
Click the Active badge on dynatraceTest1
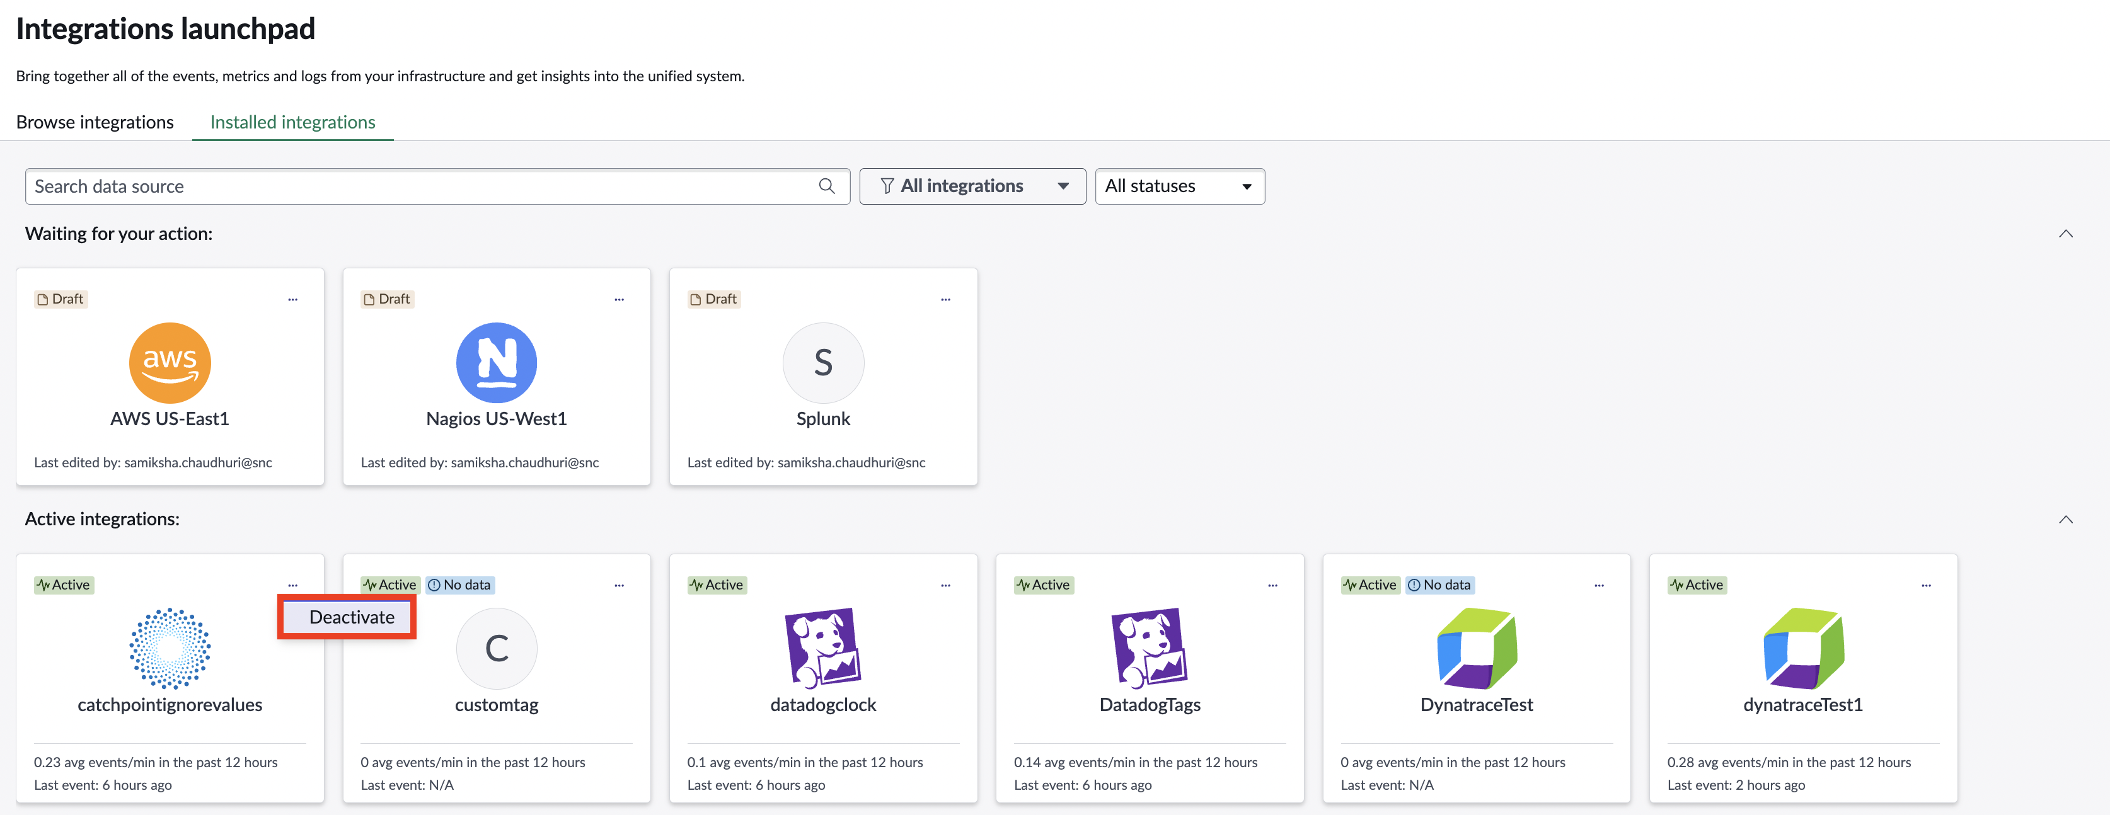(1697, 585)
